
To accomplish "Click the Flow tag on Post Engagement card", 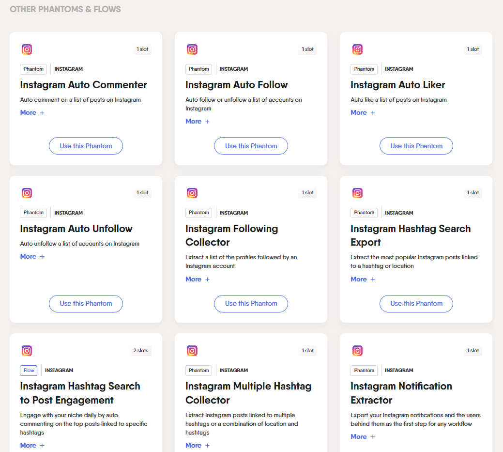I will pyautogui.click(x=29, y=371).
